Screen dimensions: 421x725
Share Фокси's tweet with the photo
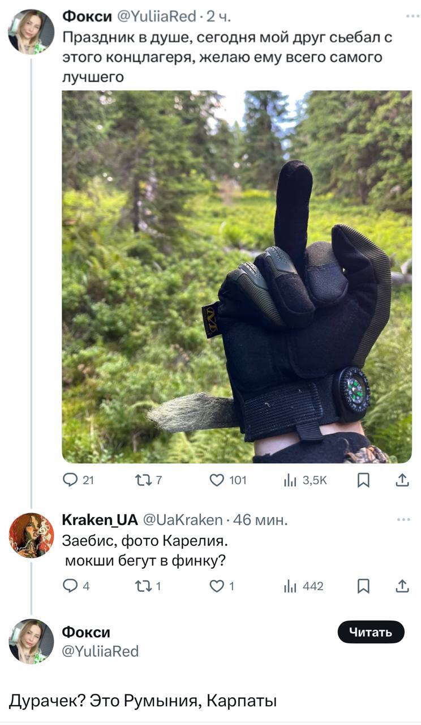click(x=402, y=480)
